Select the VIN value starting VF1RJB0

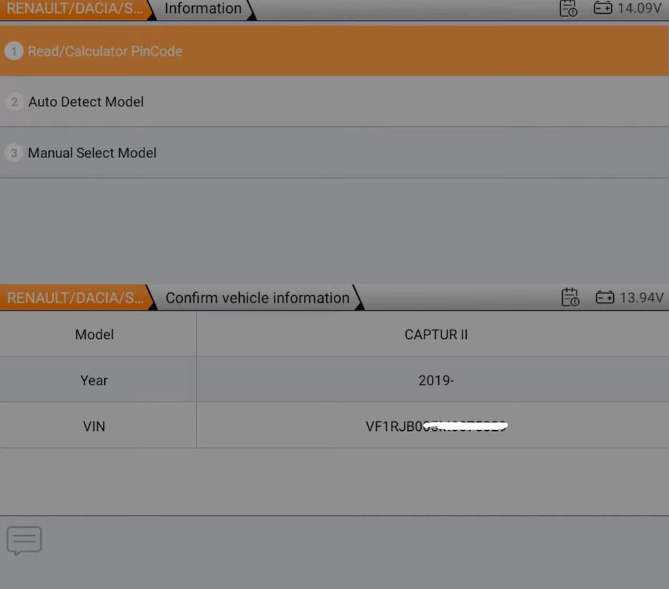[437, 426]
